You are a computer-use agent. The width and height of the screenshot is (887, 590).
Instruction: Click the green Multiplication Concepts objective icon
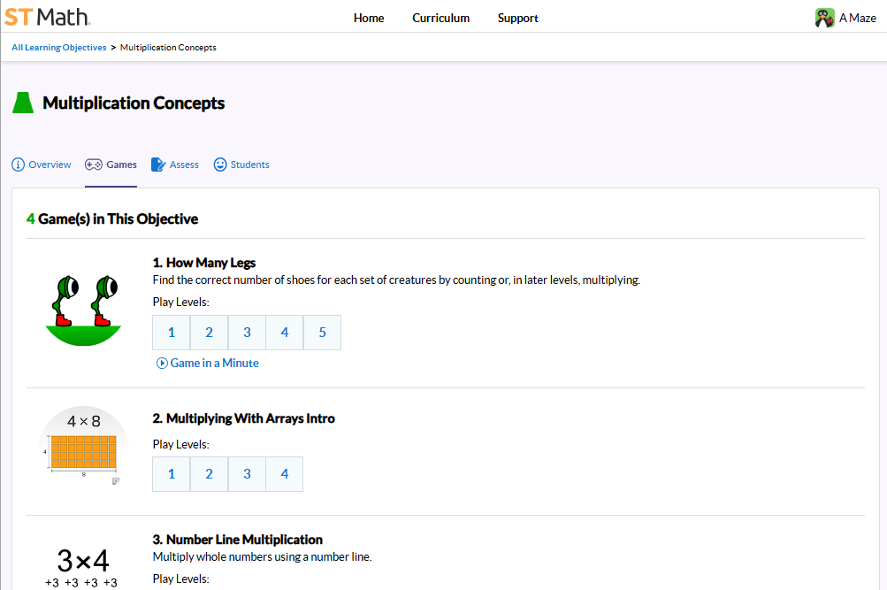23,103
